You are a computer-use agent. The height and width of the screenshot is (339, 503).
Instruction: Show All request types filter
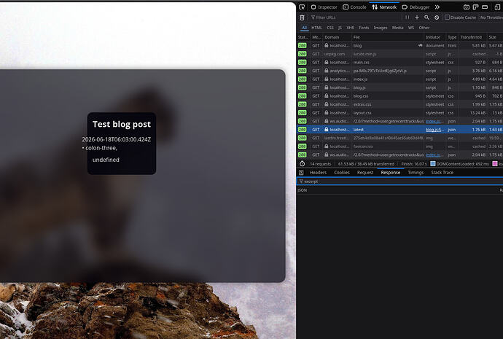point(304,28)
